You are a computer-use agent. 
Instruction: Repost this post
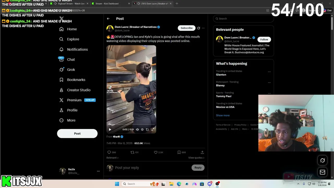132,152
